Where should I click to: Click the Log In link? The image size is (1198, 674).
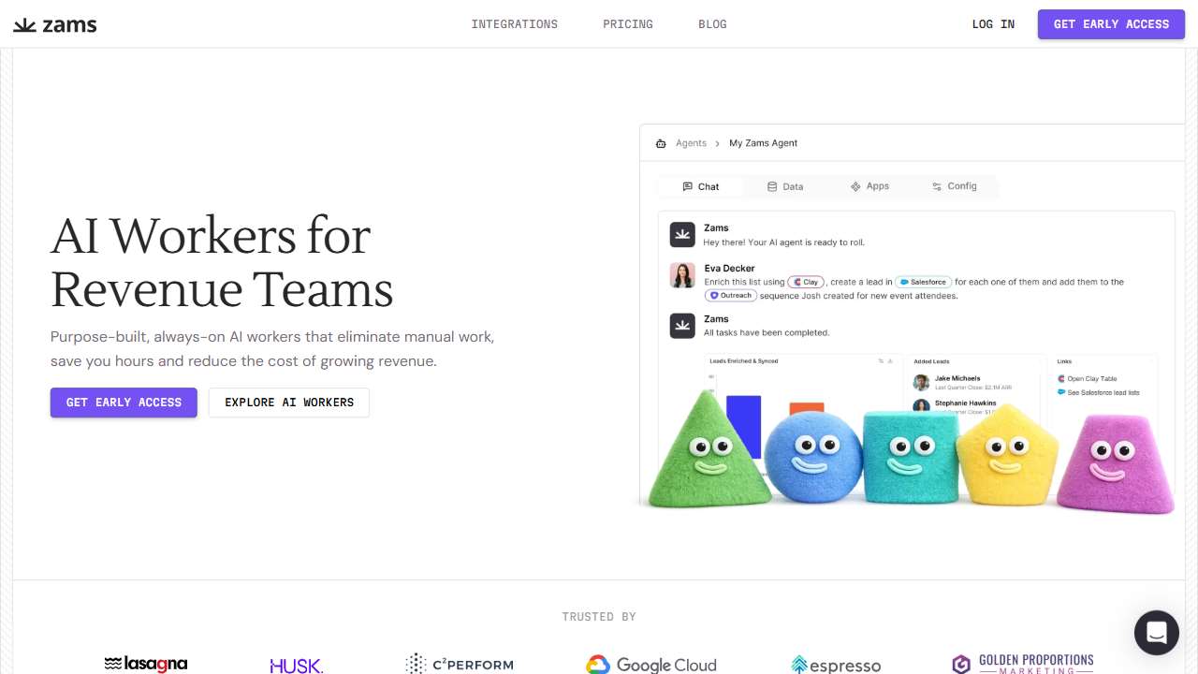(x=993, y=24)
